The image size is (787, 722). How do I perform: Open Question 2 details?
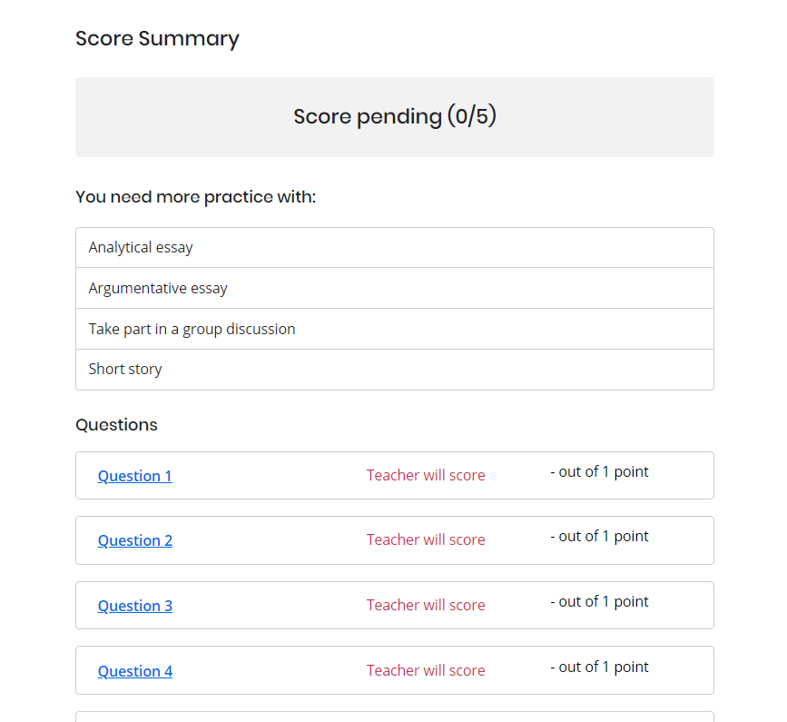134,540
